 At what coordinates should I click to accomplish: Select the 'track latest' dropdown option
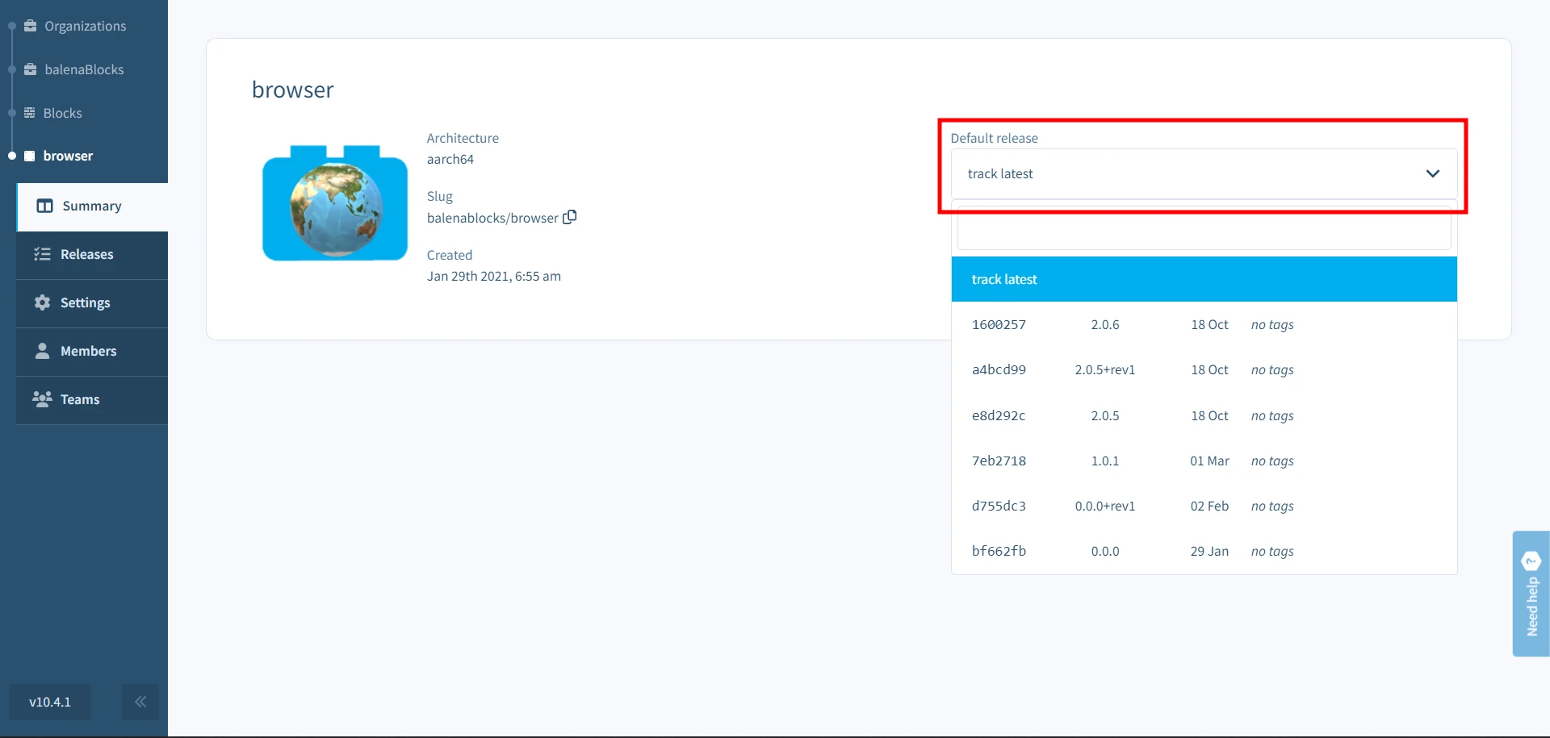tap(1203, 279)
